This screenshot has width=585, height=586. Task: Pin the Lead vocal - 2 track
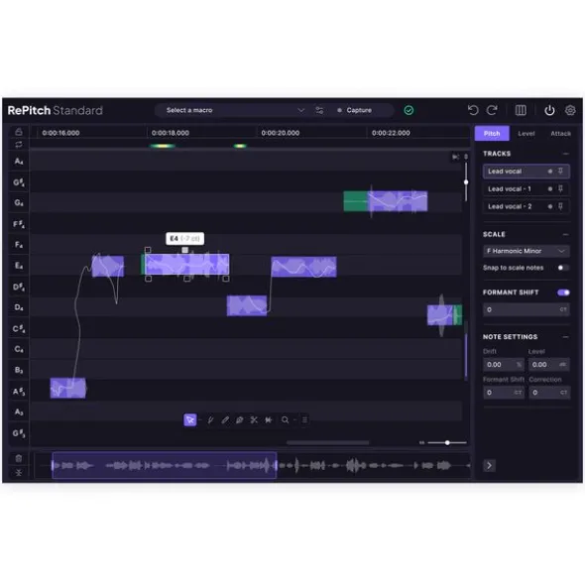tap(560, 206)
